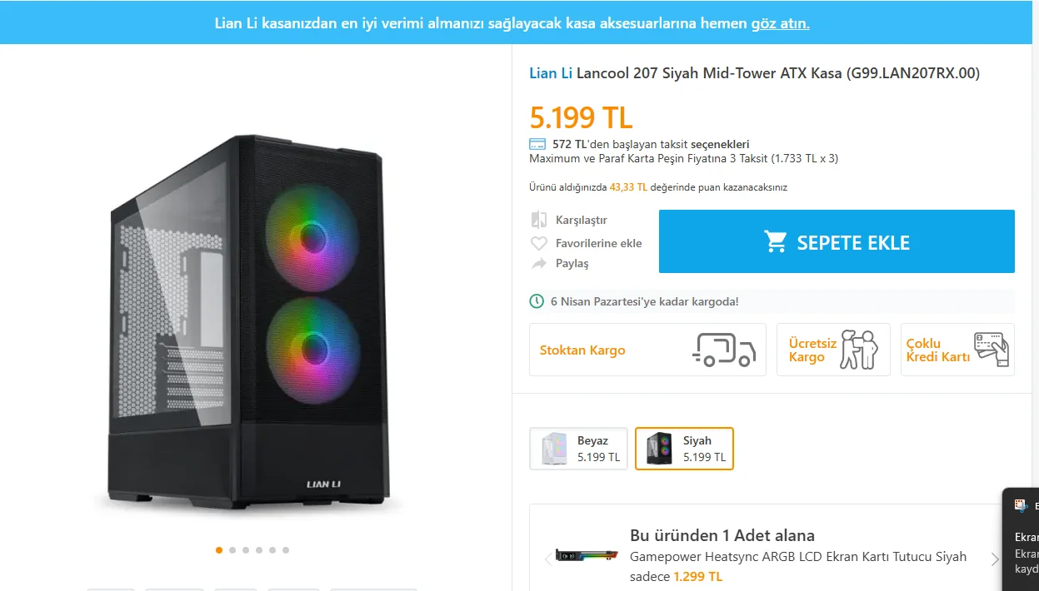Jump to the last product image dot
1039x591 pixels.
coord(286,550)
